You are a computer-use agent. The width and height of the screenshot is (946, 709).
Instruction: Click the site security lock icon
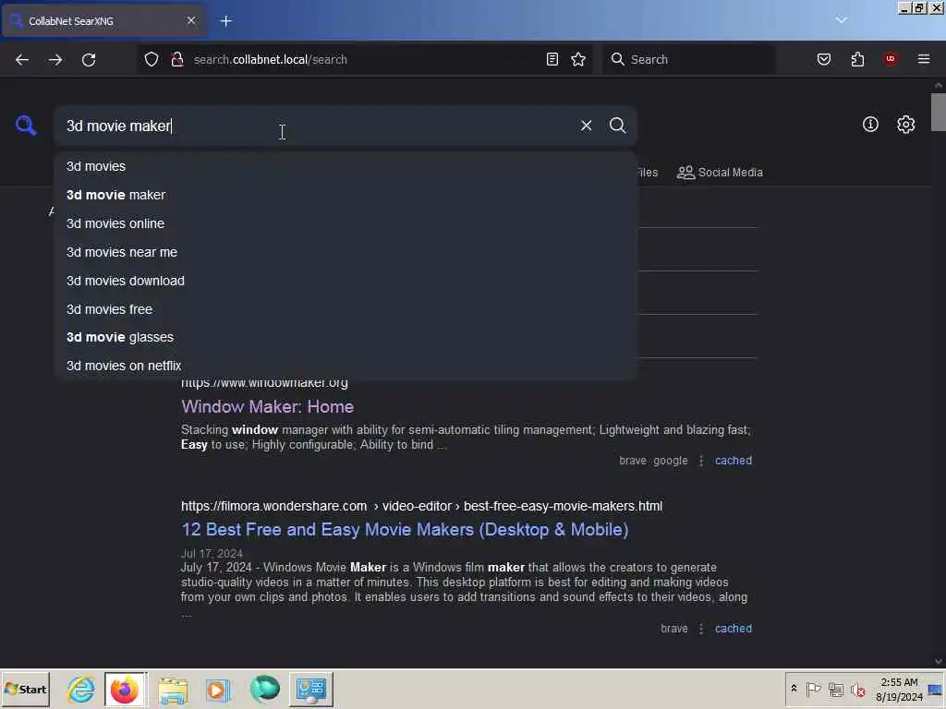coord(176,59)
